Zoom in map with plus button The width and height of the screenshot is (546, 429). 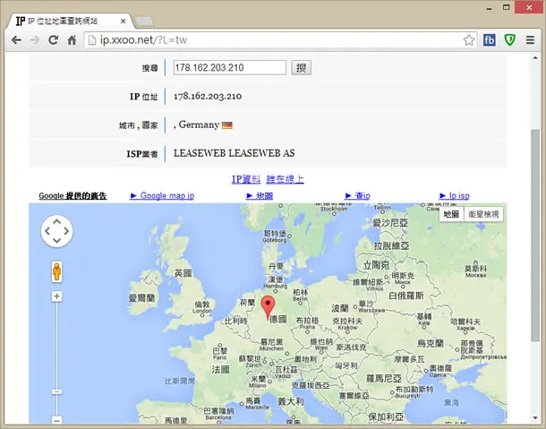[x=56, y=296]
